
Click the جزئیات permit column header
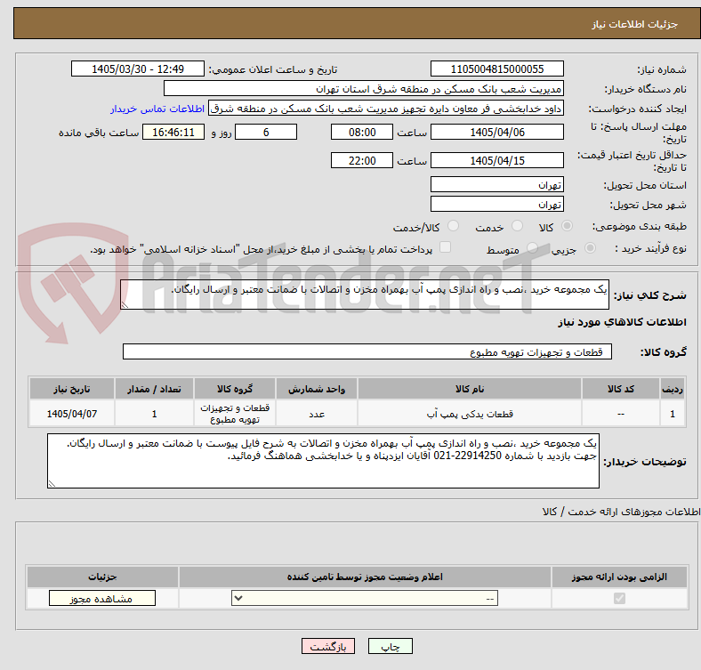click(x=102, y=577)
